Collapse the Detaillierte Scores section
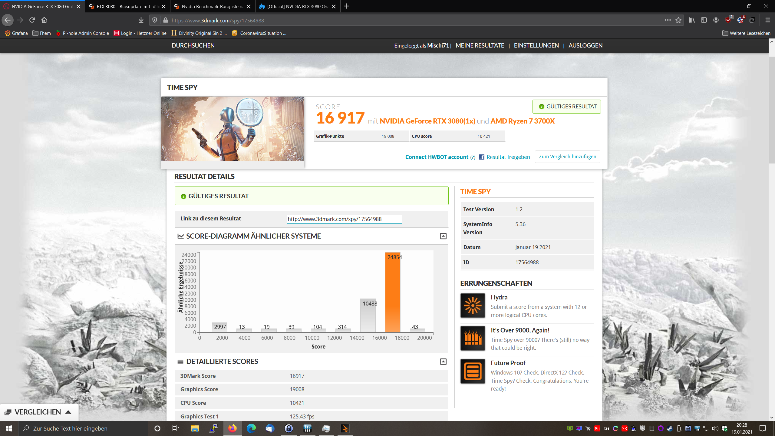The width and height of the screenshot is (775, 436). click(443, 362)
